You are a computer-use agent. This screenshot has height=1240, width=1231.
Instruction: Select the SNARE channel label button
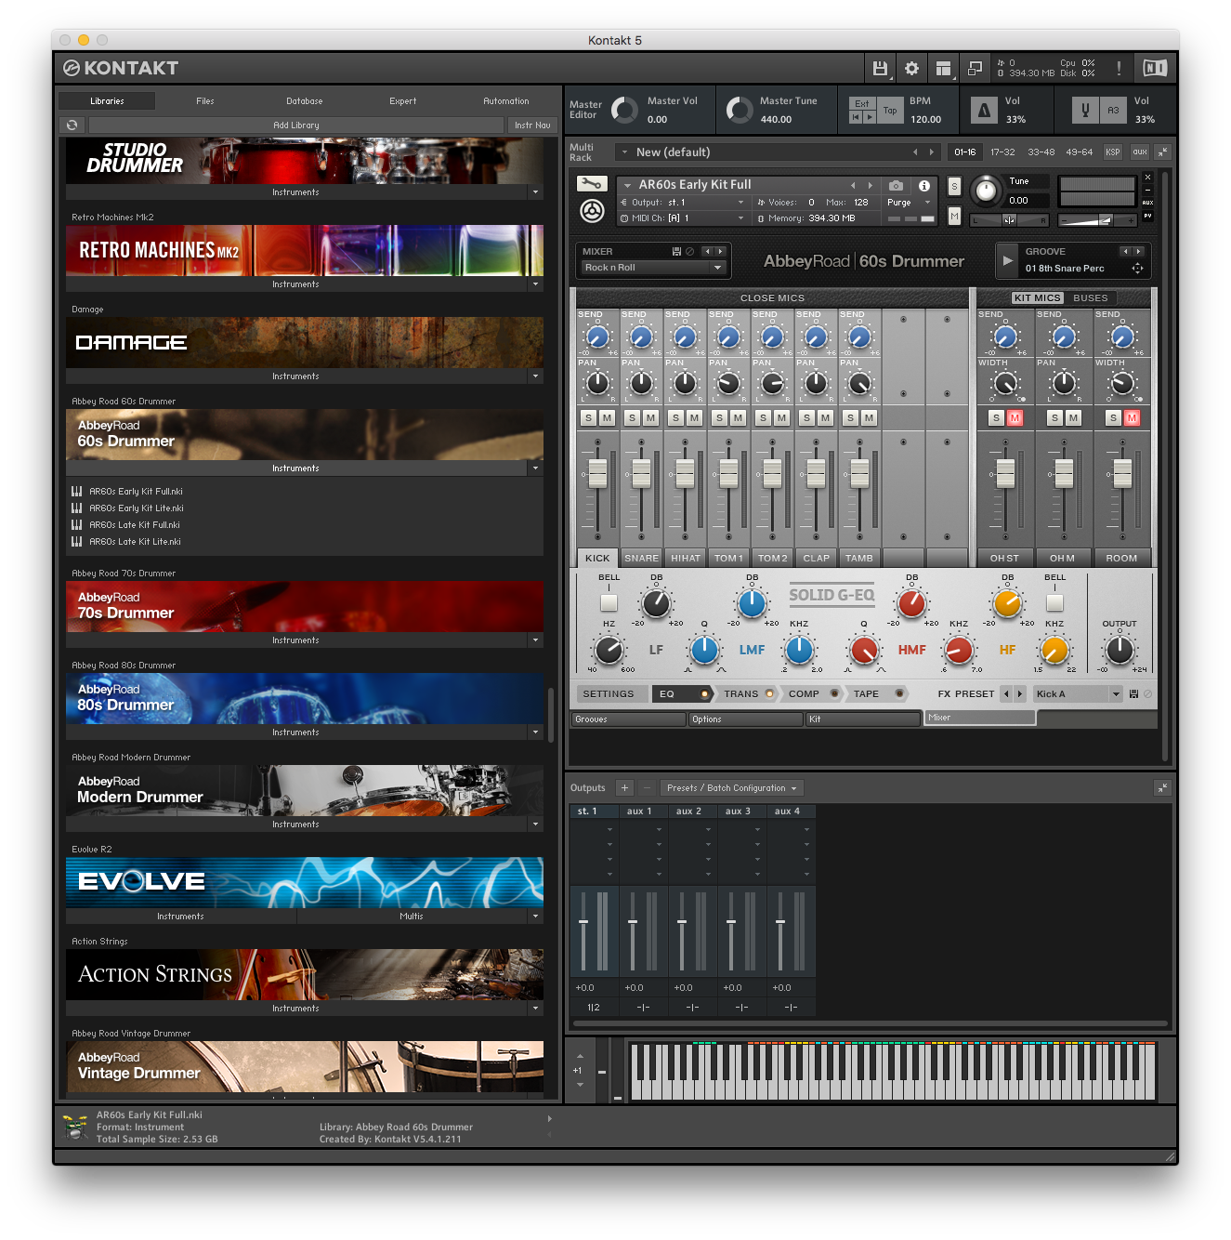coord(642,558)
